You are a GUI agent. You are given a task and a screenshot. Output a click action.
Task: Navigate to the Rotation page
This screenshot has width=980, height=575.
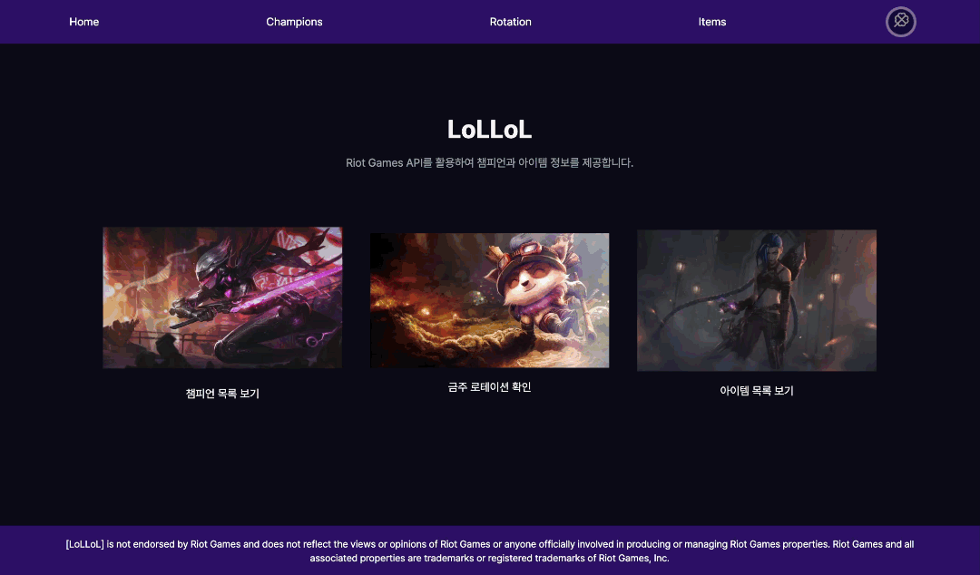coord(511,22)
